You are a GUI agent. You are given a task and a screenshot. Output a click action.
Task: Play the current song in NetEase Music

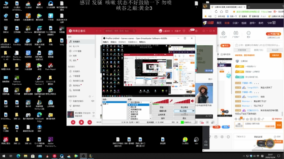click(81, 122)
